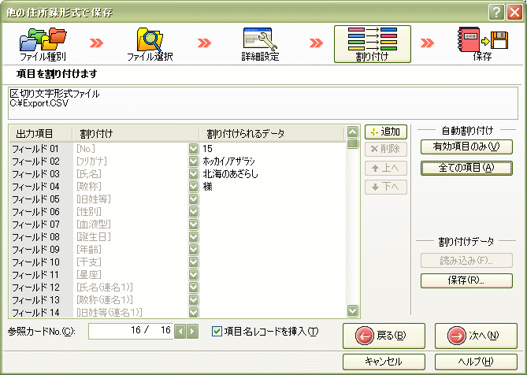Click 全ての項目(A) auto-assign button
This screenshot has width=527, height=375.
pos(466,168)
